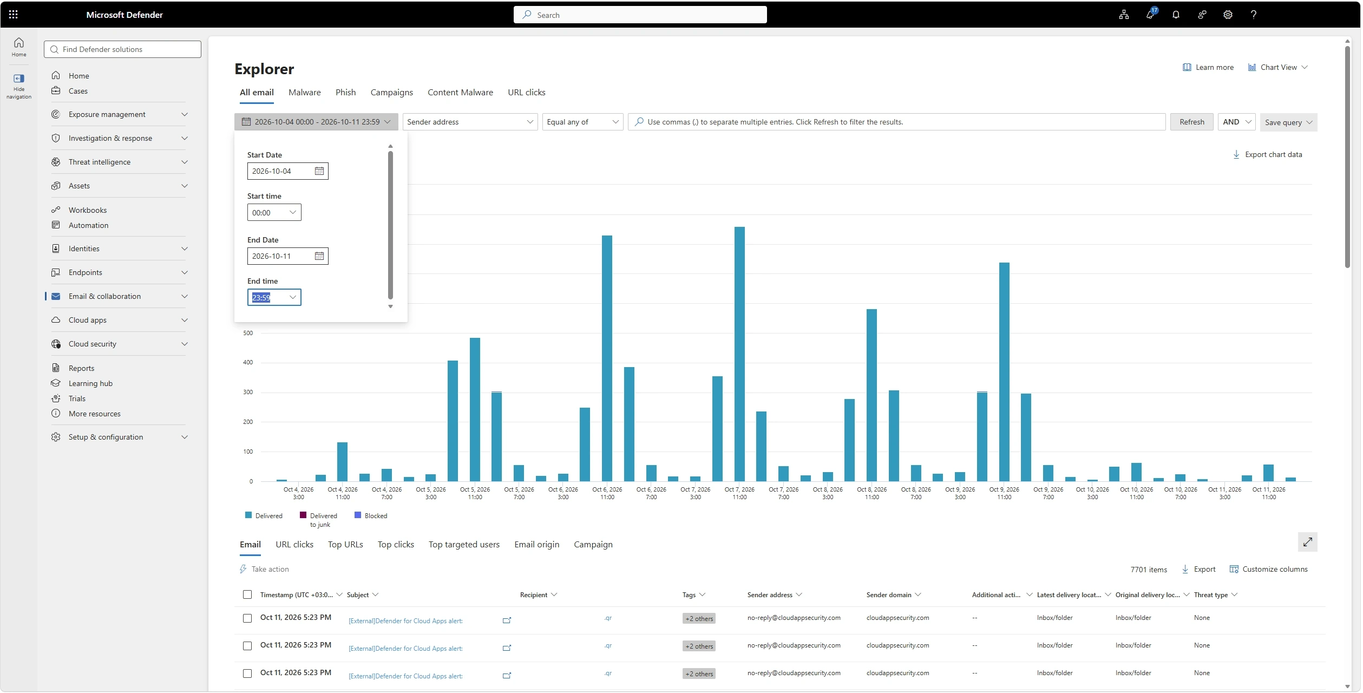
Task: Click Export chart data download icon
Action: pyautogui.click(x=1237, y=155)
